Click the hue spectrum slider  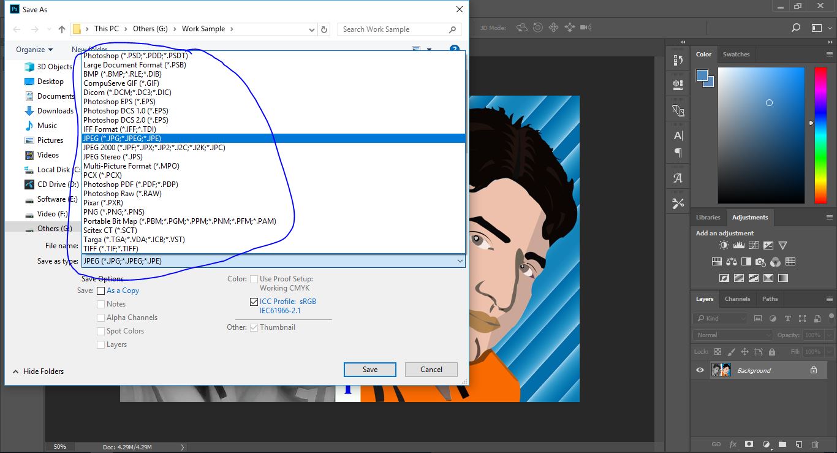(820, 135)
